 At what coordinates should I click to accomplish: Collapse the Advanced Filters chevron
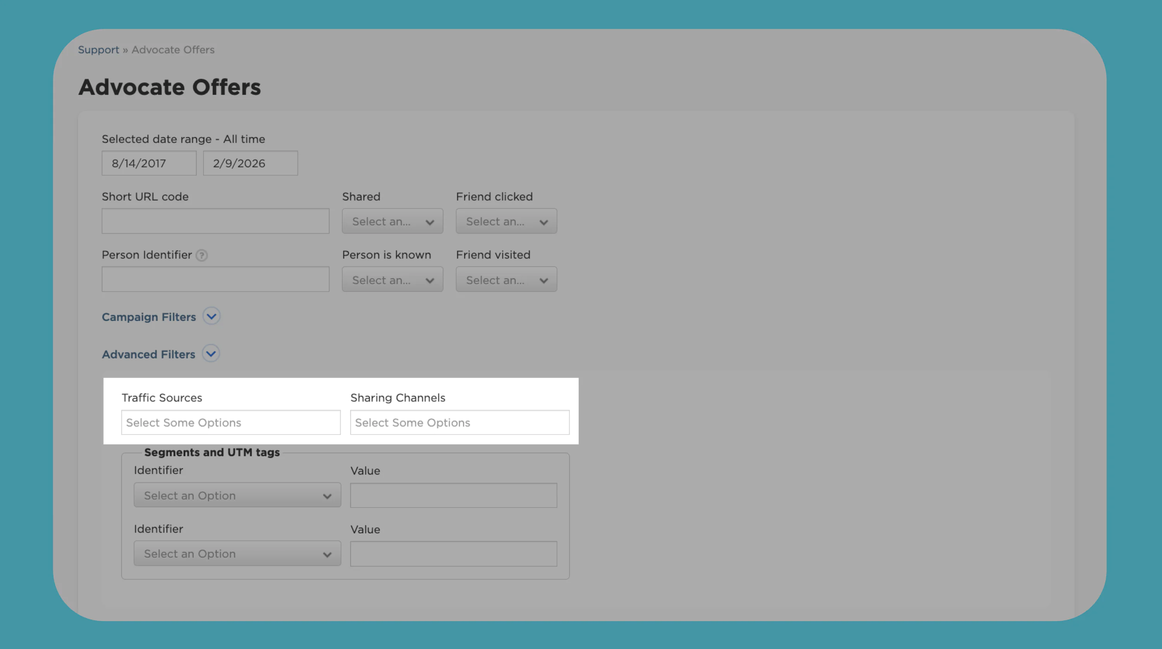[x=211, y=354]
